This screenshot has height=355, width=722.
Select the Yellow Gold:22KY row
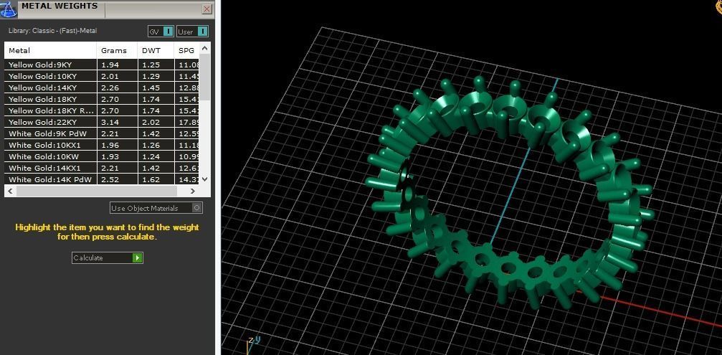pyautogui.click(x=103, y=123)
